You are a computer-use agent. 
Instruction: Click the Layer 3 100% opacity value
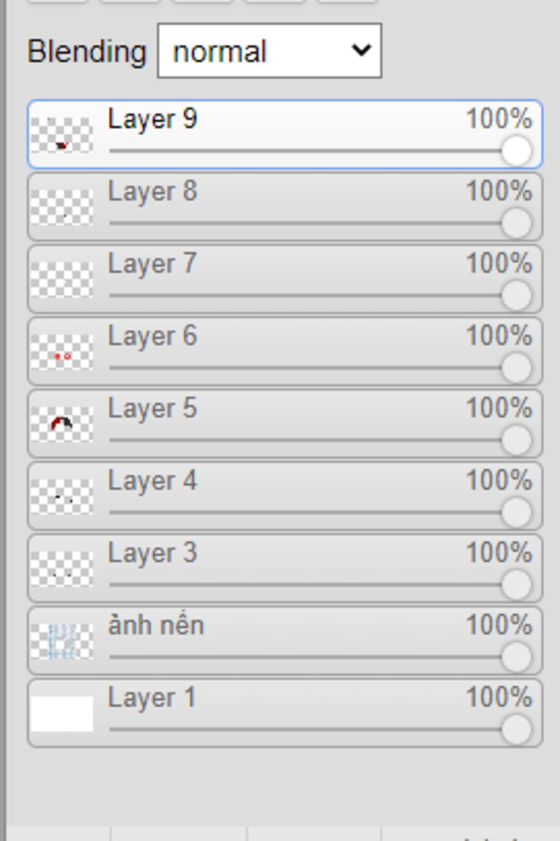click(499, 552)
